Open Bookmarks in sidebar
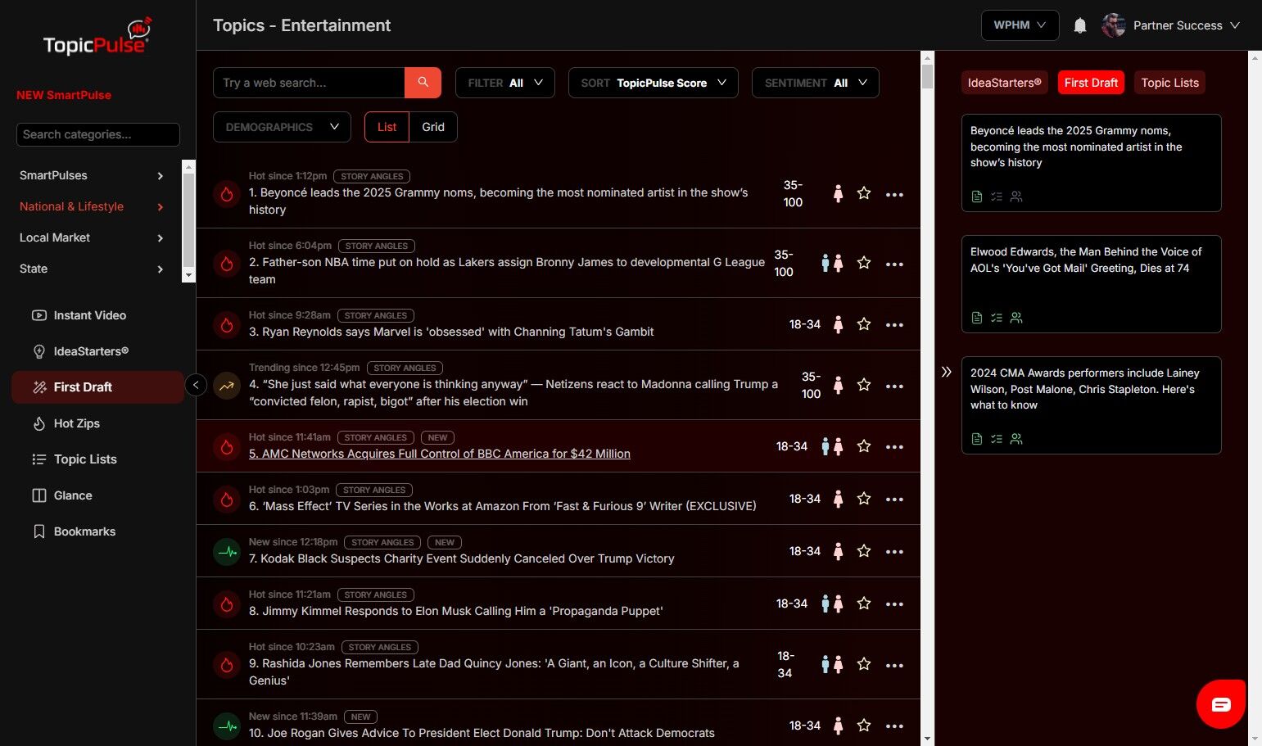The width and height of the screenshot is (1262, 746). [x=97, y=531]
